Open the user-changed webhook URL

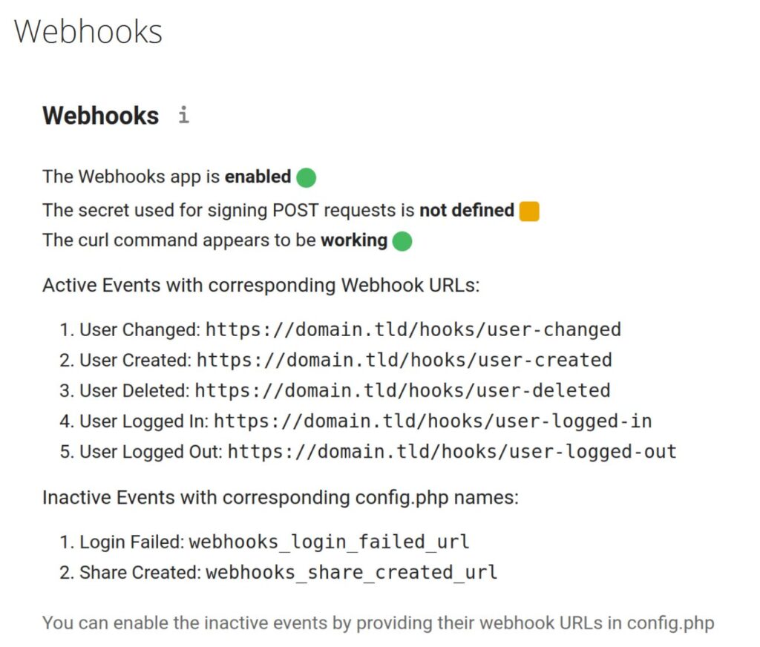click(413, 329)
